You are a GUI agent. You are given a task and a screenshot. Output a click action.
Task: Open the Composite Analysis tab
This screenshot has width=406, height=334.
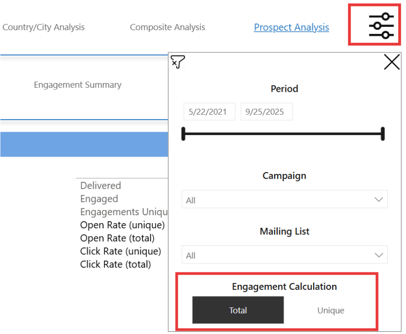pyautogui.click(x=167, y=27)
